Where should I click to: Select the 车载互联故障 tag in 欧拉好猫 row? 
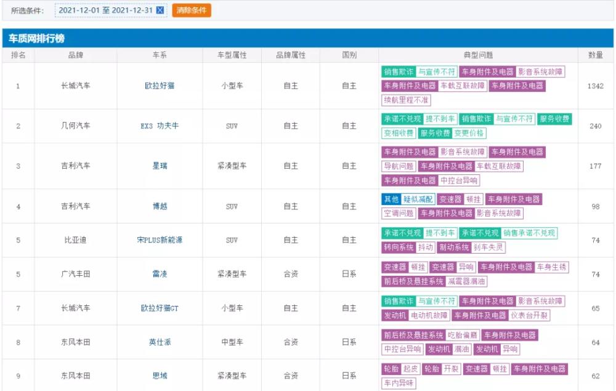(463, 86)
